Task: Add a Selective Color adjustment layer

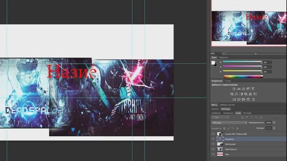Action: pos(248,99)
